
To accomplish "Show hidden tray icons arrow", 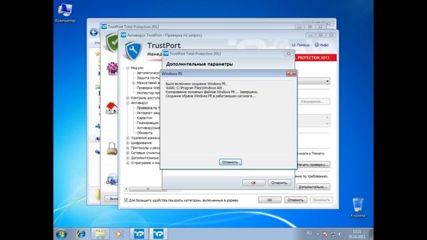I will (318, 234).
